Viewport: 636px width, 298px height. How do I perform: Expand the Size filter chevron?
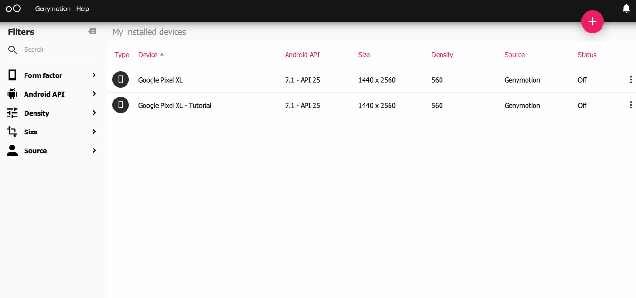(94, 132)
